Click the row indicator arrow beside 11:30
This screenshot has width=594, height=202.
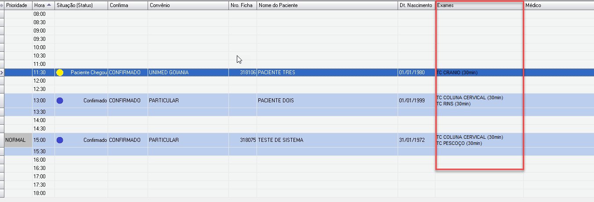tap(2, 72)
